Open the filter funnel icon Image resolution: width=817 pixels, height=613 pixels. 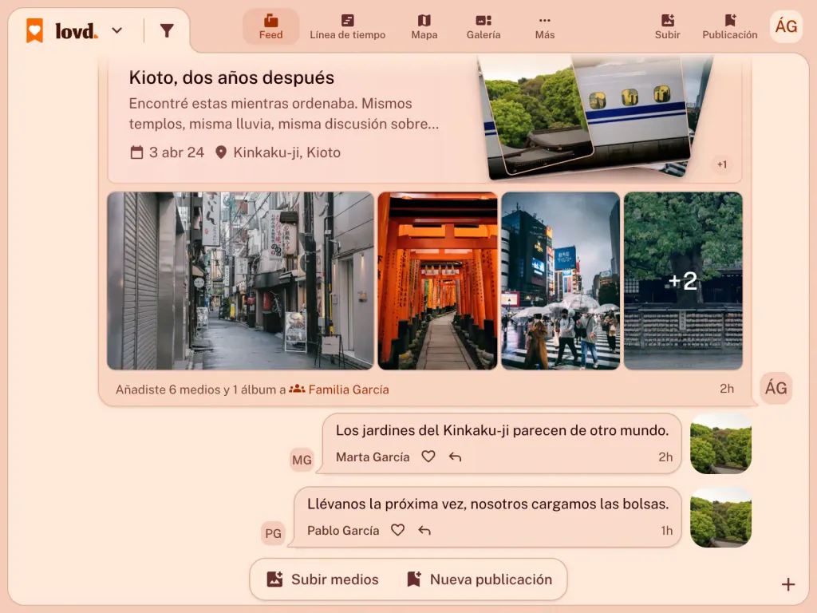(167, 31)
